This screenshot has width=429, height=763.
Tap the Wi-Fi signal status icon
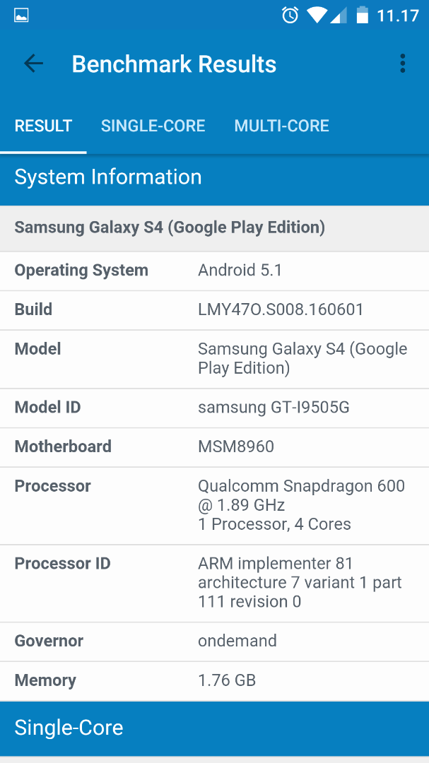tap(317, 16)
